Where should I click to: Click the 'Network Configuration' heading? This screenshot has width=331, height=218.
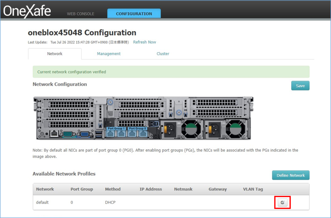tap(60, 84)
